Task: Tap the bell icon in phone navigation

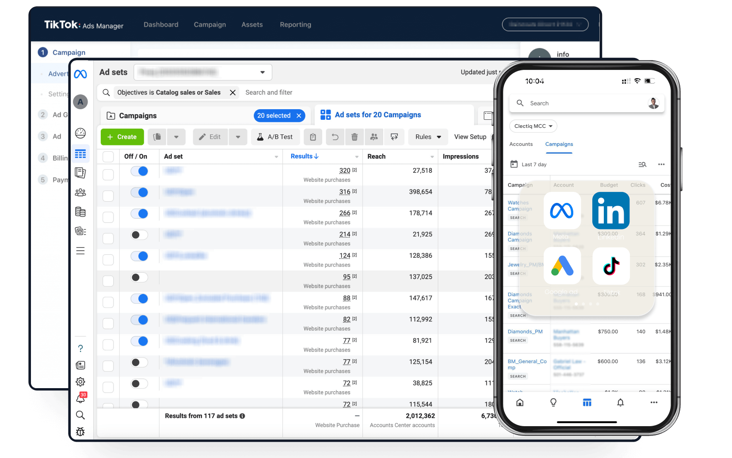Action: (x=621, y=402)
